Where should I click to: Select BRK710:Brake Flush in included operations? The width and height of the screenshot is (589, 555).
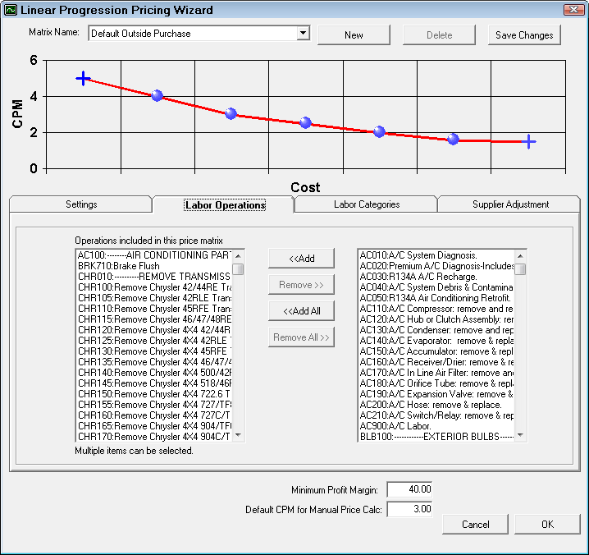point(119,266)
